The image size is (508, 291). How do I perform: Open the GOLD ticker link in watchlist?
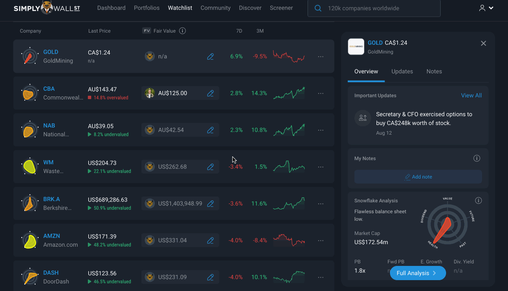51,52
